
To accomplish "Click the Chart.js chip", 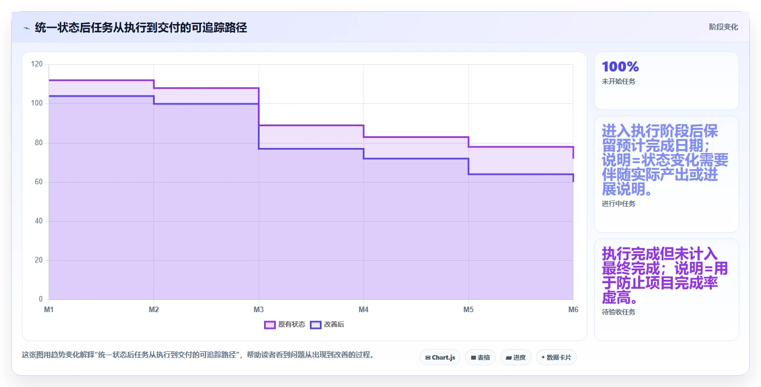I will point(440,357).
